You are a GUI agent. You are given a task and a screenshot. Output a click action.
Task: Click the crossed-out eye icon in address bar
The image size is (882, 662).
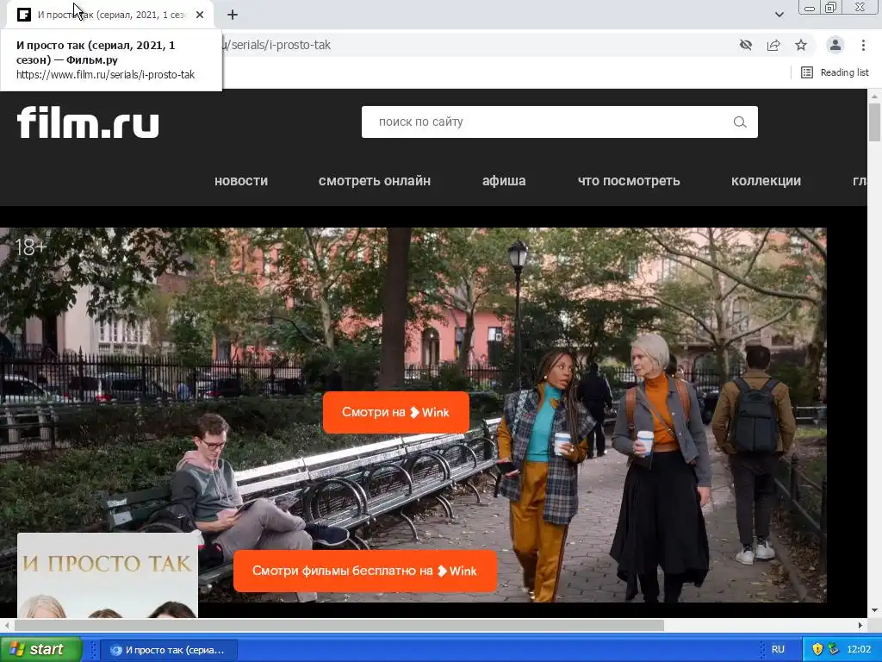pos(746,45)
